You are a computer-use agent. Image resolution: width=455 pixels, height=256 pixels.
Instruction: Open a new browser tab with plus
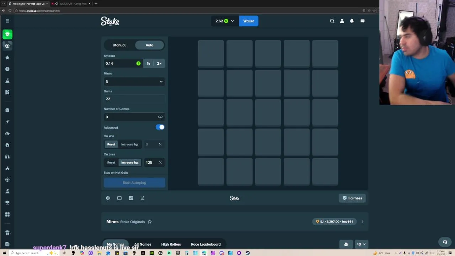pyautogui.click(x=96, y=4)
